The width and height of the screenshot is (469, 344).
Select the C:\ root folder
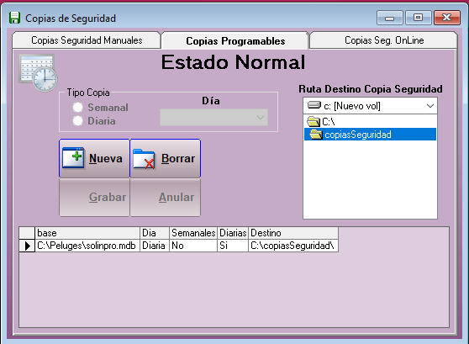pos(370,122)
